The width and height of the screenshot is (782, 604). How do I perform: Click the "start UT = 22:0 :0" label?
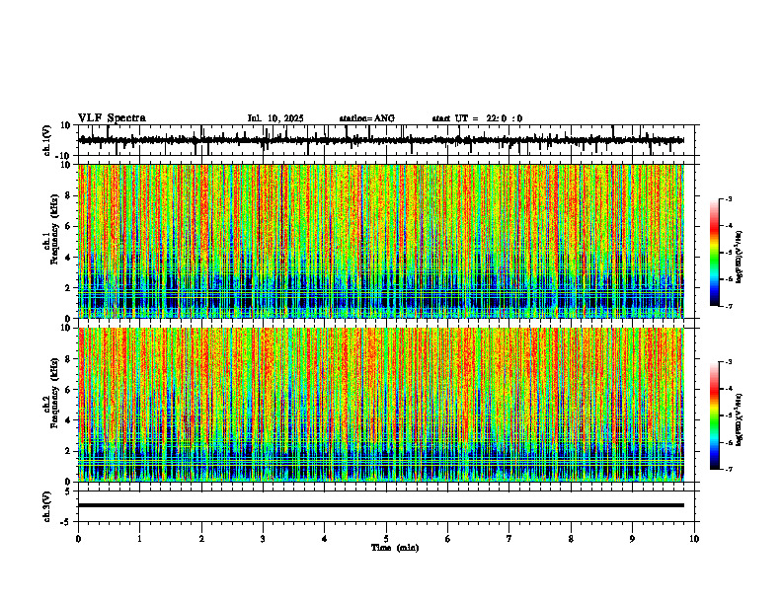(x=477, y=118)
